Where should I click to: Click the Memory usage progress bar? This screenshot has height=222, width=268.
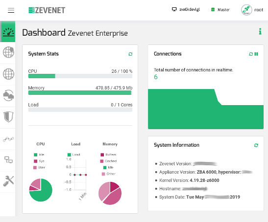click(80, 92)
